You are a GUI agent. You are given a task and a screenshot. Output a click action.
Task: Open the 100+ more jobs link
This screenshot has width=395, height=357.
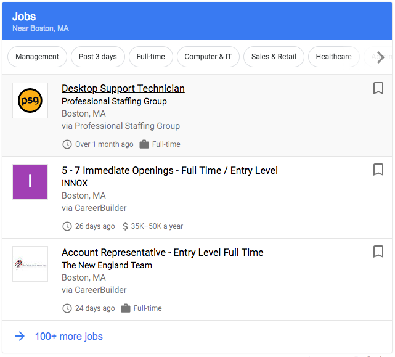tap(68, 336)
